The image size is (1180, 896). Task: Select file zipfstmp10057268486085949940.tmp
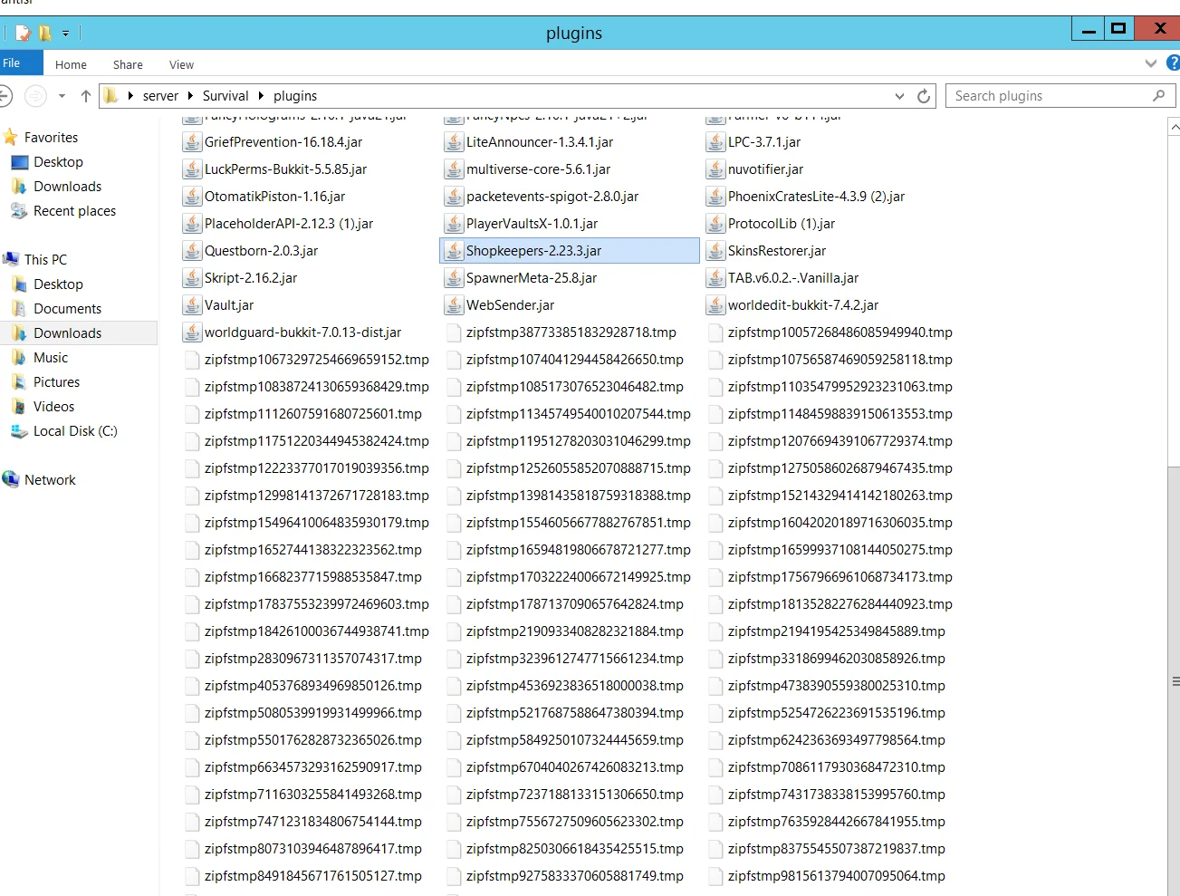(839, 332)
